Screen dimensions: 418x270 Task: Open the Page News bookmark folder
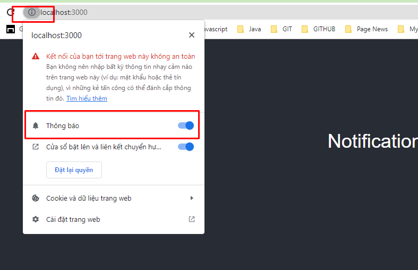pyautogui.click(x=366, y=29)
